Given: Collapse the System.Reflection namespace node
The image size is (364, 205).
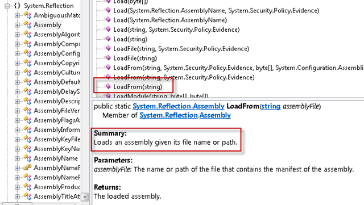Looking at the screenshot, I should [7, 6].
